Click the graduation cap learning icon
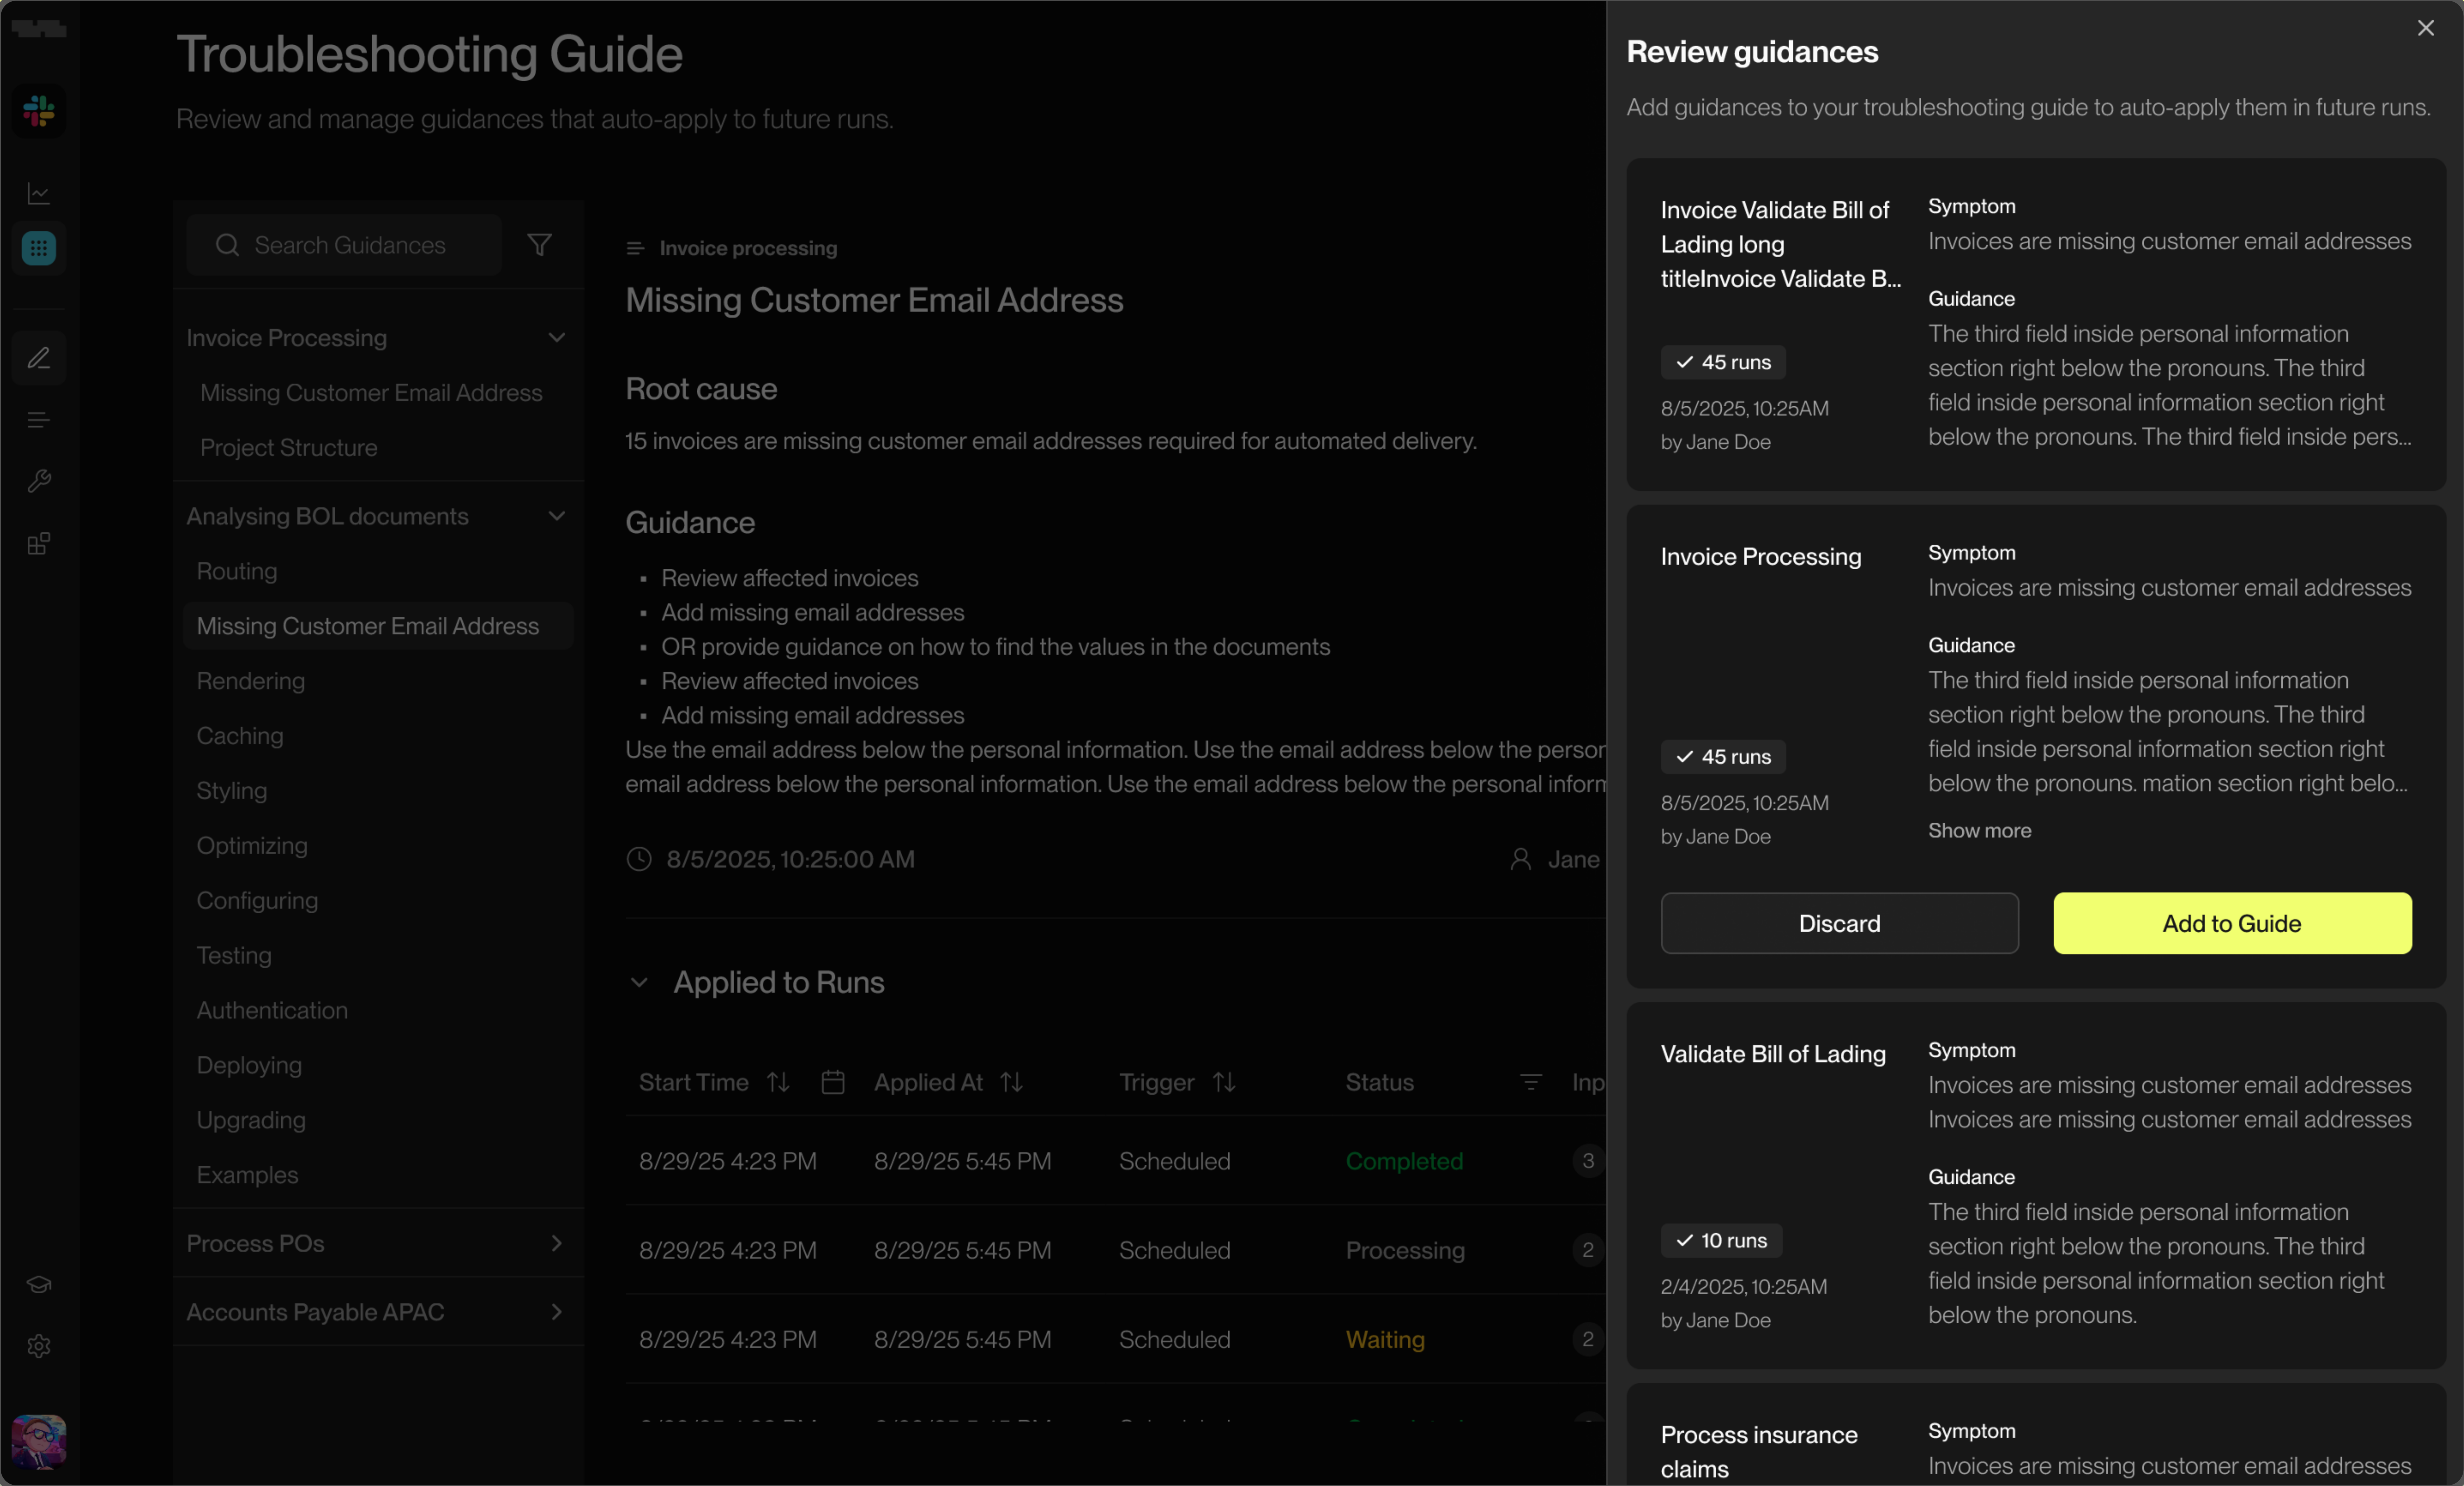 (39, 1284)
